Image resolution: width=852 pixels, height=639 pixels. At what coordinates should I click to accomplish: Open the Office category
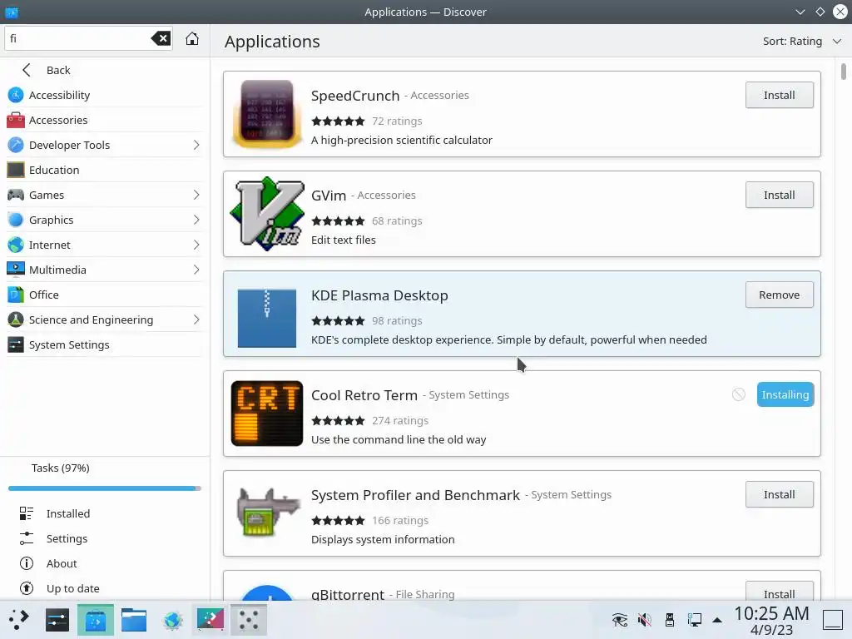104,295
